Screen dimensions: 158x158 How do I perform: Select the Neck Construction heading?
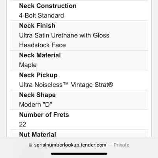point(48,6)
